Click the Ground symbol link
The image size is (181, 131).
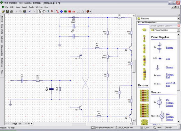[170, 67]
